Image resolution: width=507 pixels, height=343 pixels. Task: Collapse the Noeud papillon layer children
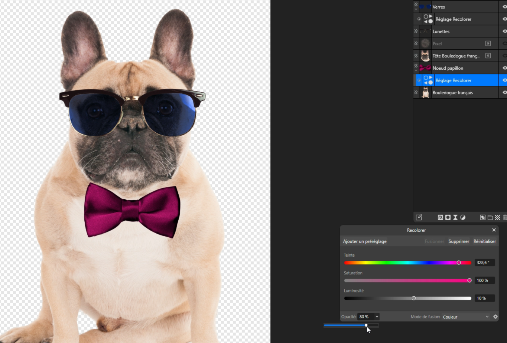[x=416, y=70]
